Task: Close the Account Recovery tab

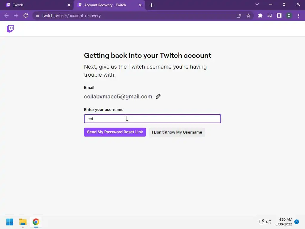Action: pyautogui.click(x=140, y=5)
